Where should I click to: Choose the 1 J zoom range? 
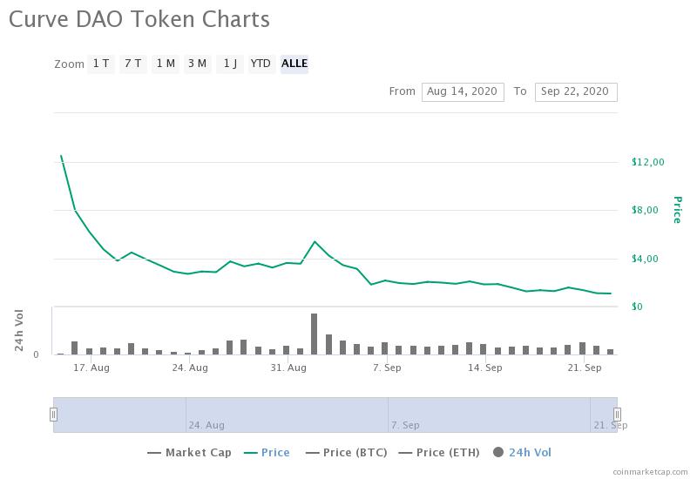tap(229, 64)
